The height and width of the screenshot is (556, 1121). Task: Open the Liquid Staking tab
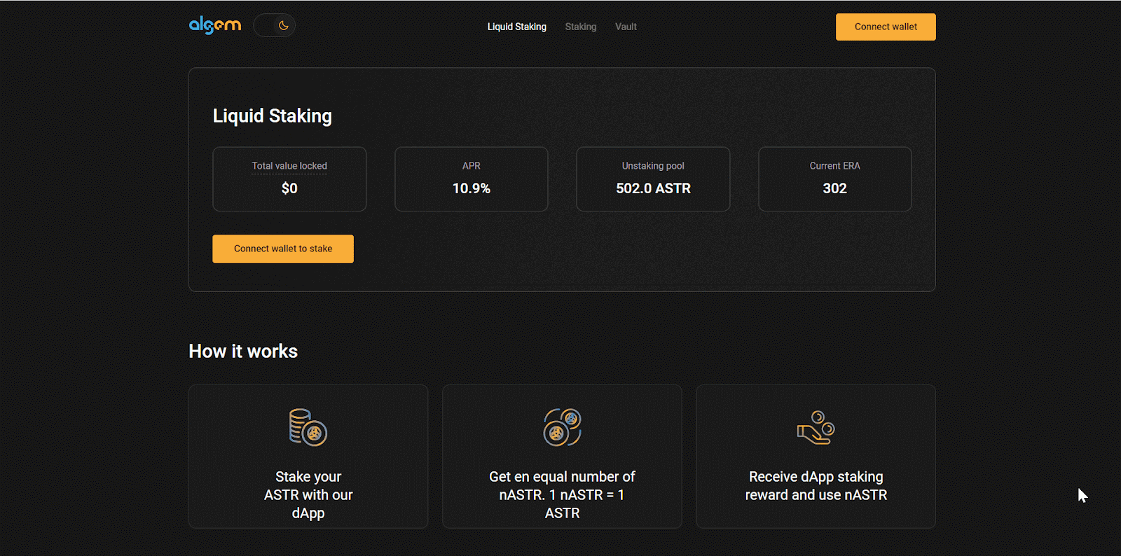(x=517, y=27)
